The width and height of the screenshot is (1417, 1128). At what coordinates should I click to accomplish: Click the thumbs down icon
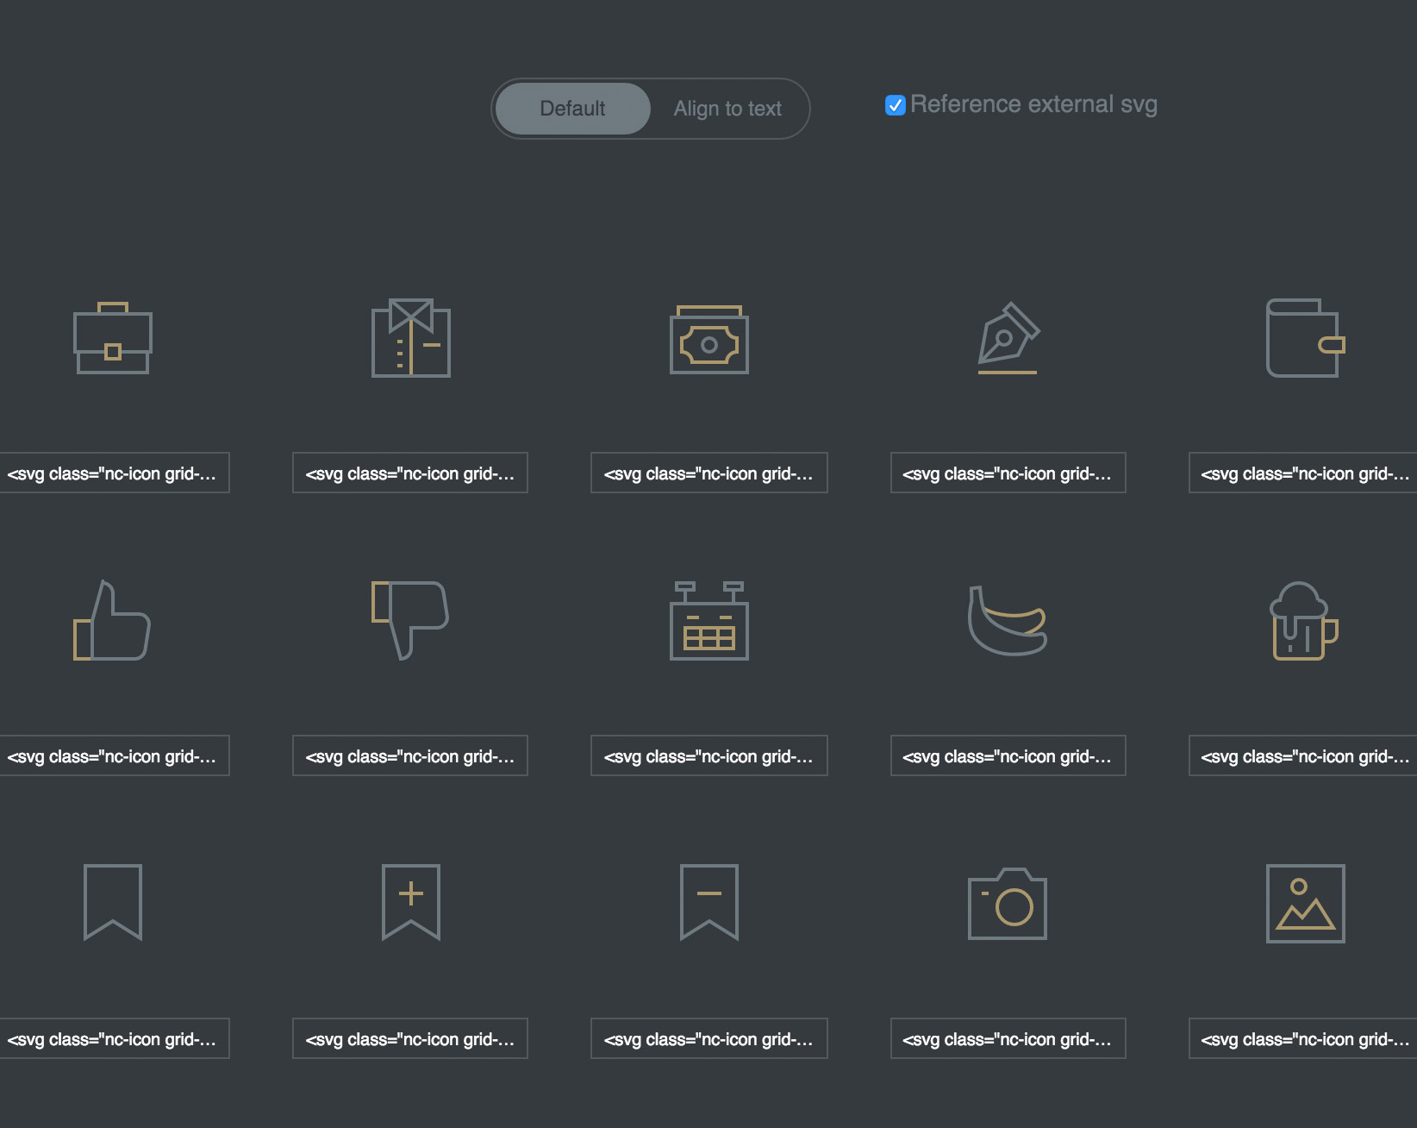pos(410,620)
